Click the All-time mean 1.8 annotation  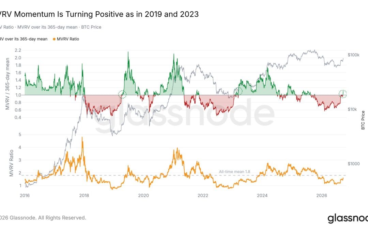point(234,172)
